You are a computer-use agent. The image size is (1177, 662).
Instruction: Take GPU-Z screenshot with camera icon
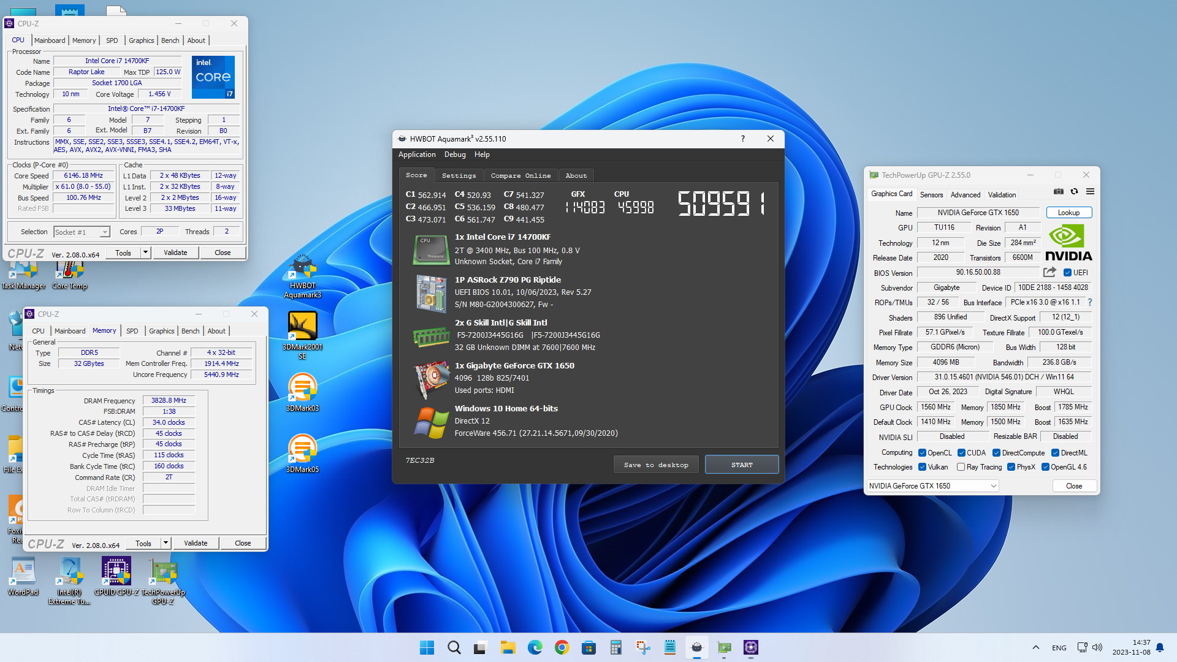point(1059,192)
